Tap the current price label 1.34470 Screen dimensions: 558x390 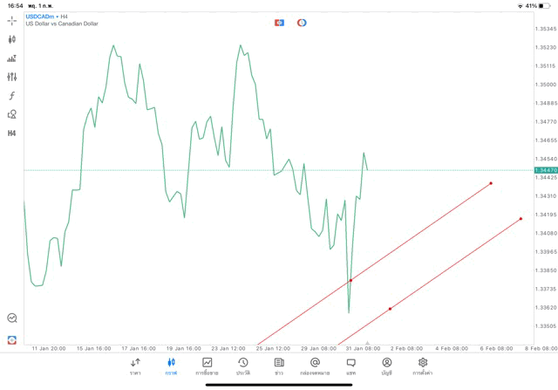click(545, 170)
